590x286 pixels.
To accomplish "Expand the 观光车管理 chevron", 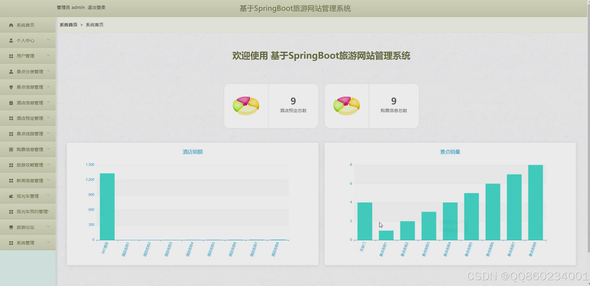I will 48,195.
